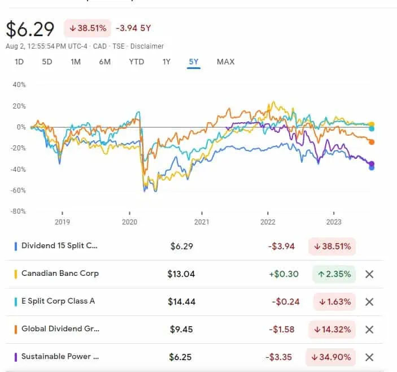
Task: Click the $6.25 price value
Action: [x=180, y=357]
